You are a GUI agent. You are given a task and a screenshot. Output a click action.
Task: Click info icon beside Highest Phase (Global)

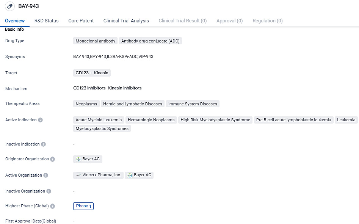[53, 206]
